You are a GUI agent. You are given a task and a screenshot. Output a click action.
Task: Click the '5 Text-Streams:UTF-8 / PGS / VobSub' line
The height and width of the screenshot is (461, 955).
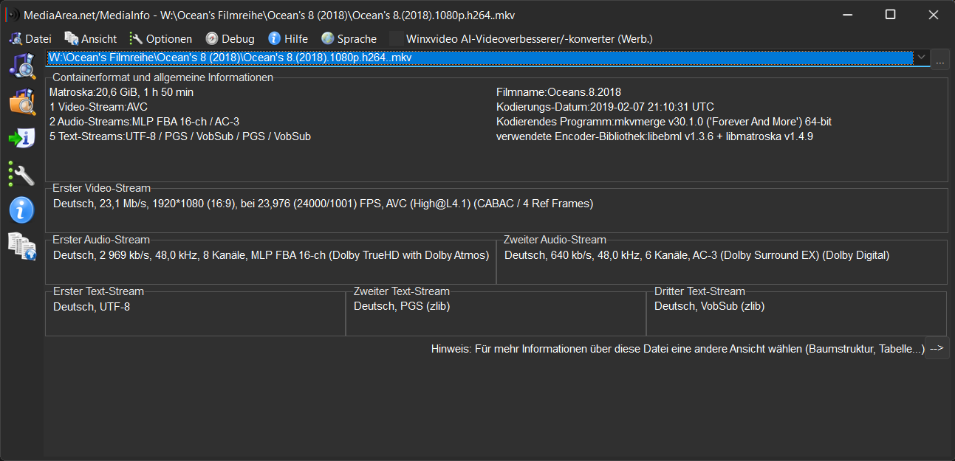pos(180,136)
